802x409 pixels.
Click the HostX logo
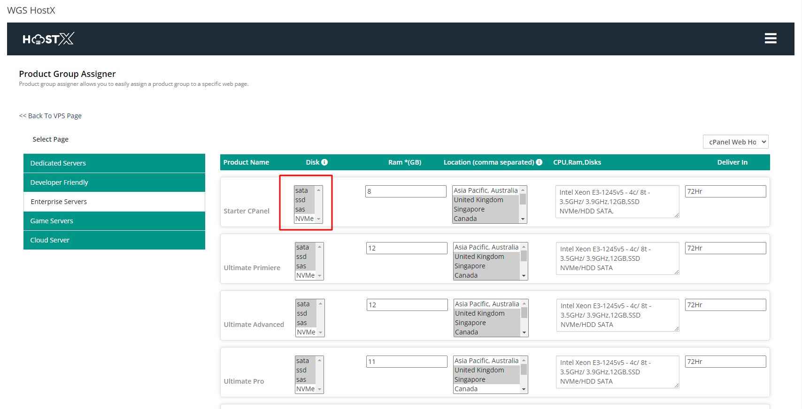(48, 39)
